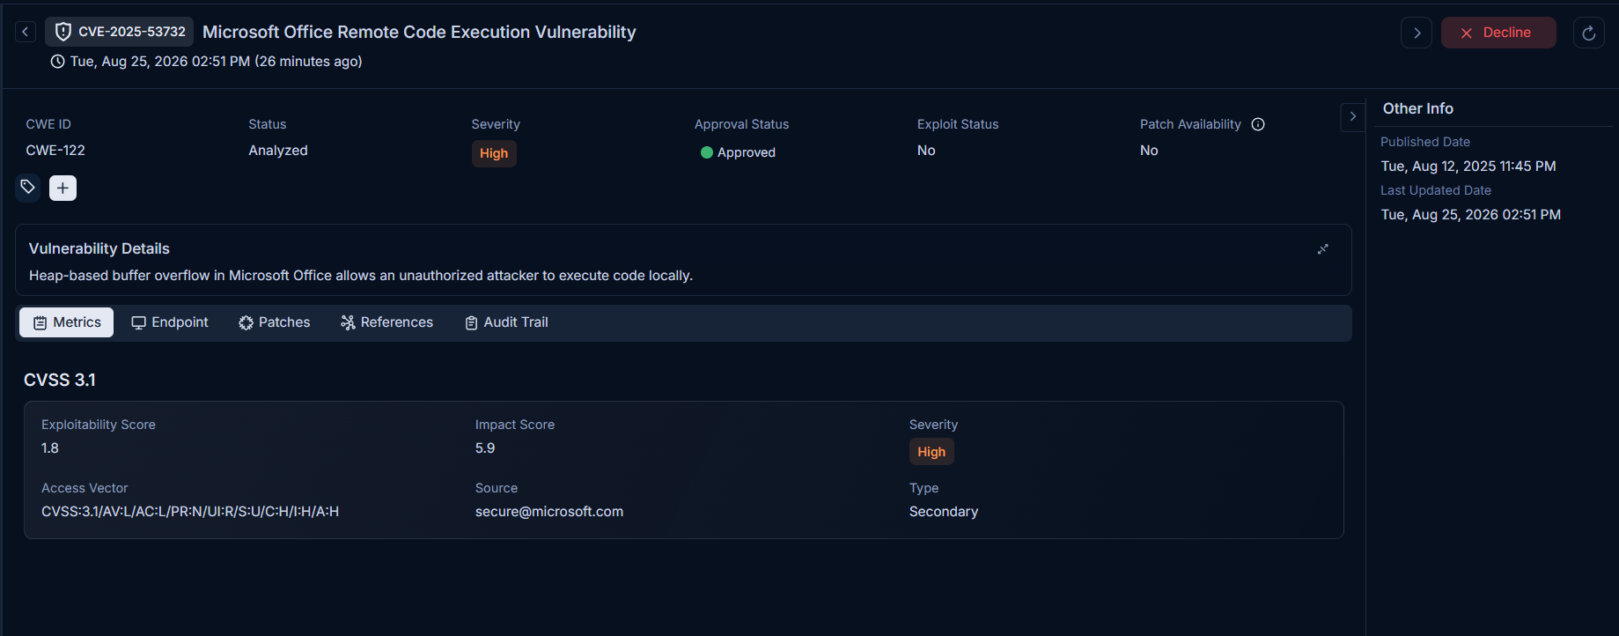Click the CWE-122 value
The width and height of the screenshot is (1619, 636).
coord(55,151)
